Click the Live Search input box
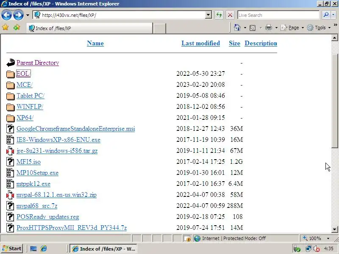This screenshot has width=339, height=254. pyautogui.click(x=278, y=15)
